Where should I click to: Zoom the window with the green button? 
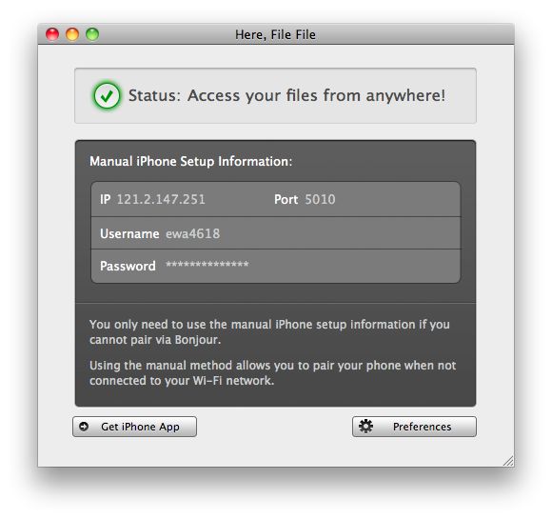(x=92, y=34)
